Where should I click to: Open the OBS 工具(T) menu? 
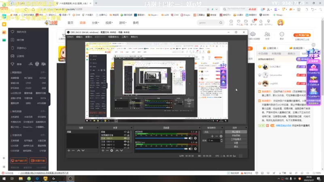[x=125, y=37]
